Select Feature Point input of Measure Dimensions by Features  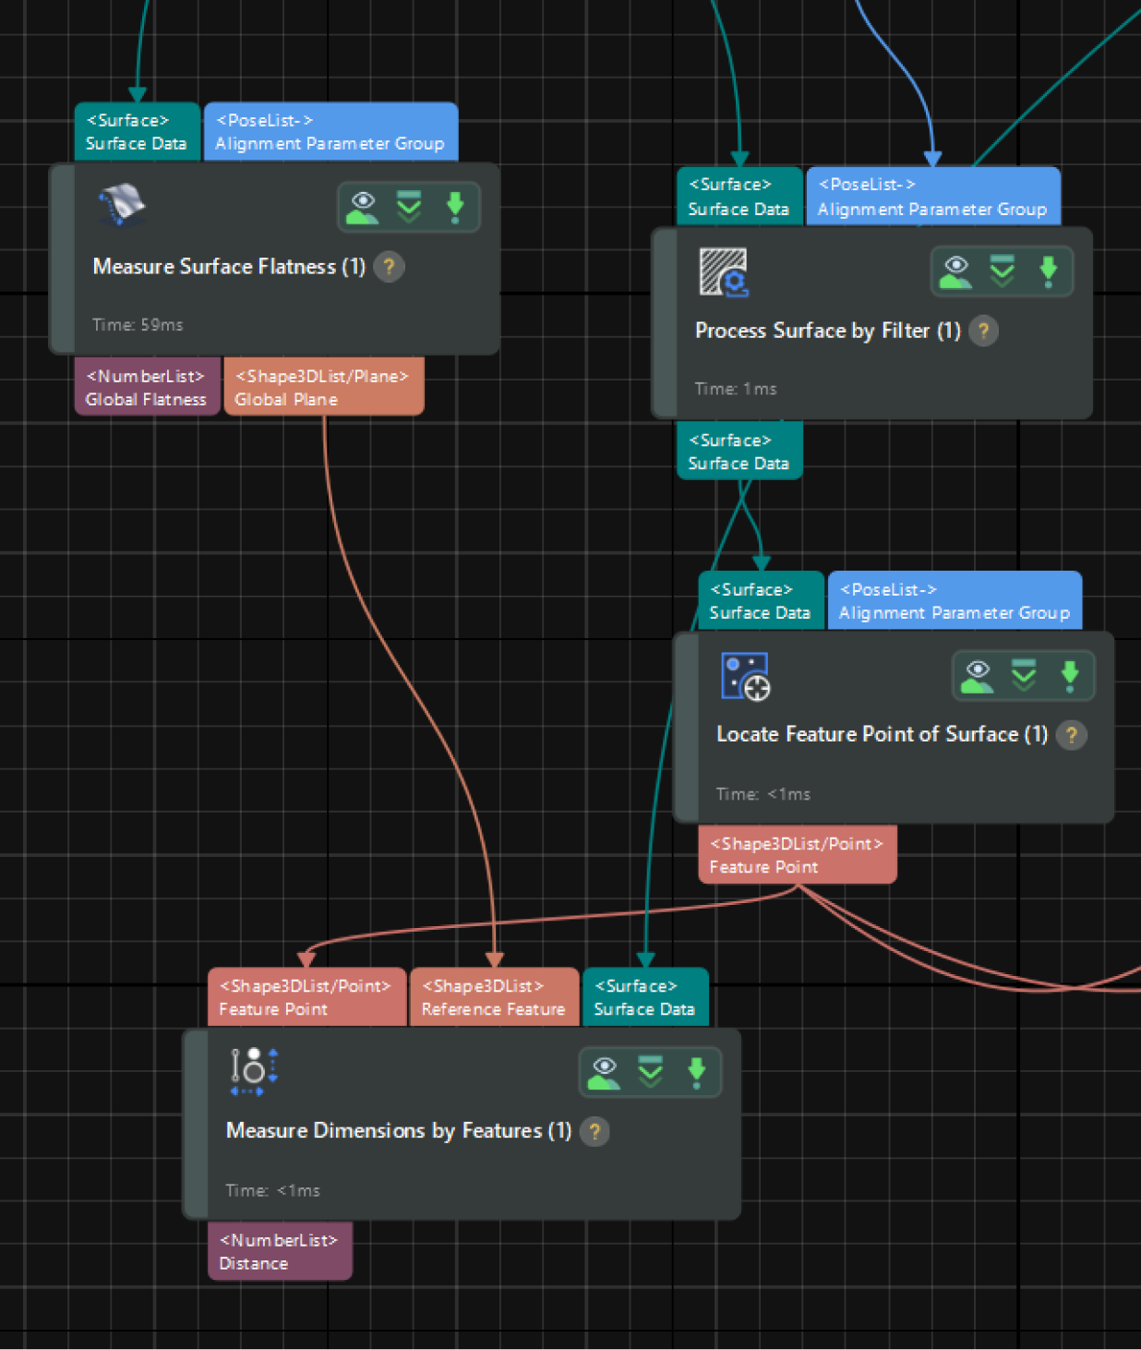click(306, 997)
